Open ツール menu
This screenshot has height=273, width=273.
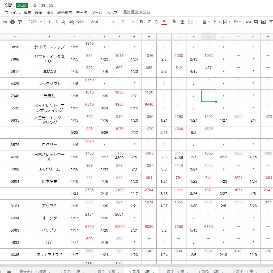[97, 13]
